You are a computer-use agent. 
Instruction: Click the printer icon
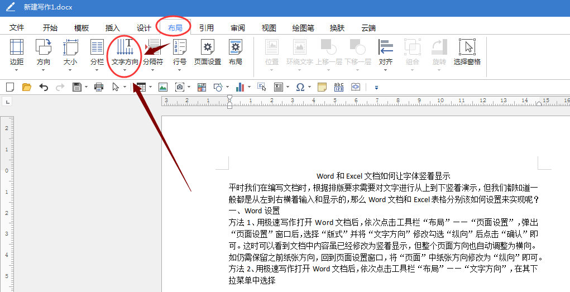(98, 87)
